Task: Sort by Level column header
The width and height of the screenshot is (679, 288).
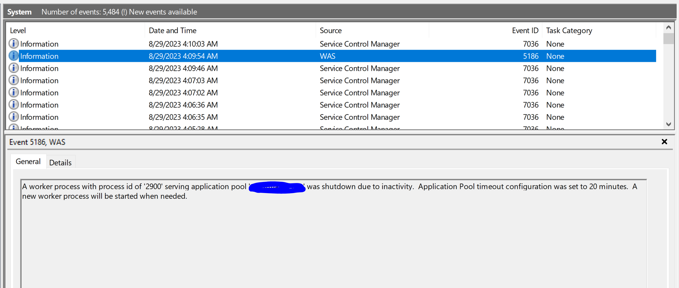Action: click(x=18, y=31)
